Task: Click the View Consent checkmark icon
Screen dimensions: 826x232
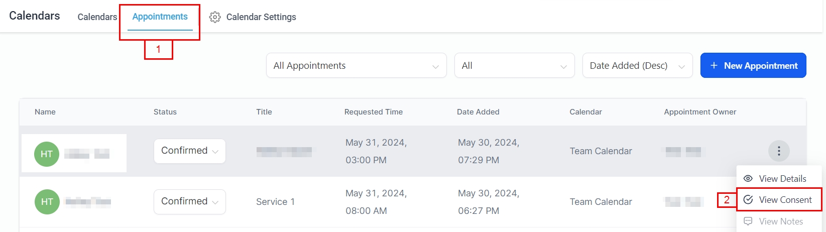Action: pyautogui.click(x=748, y=200)
